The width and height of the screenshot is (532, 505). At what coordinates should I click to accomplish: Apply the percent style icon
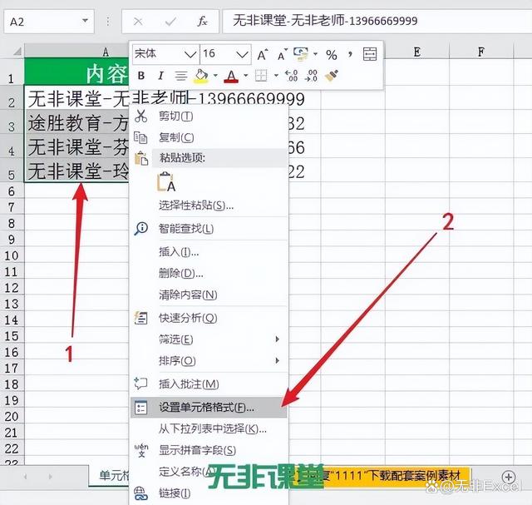[332, 54]
